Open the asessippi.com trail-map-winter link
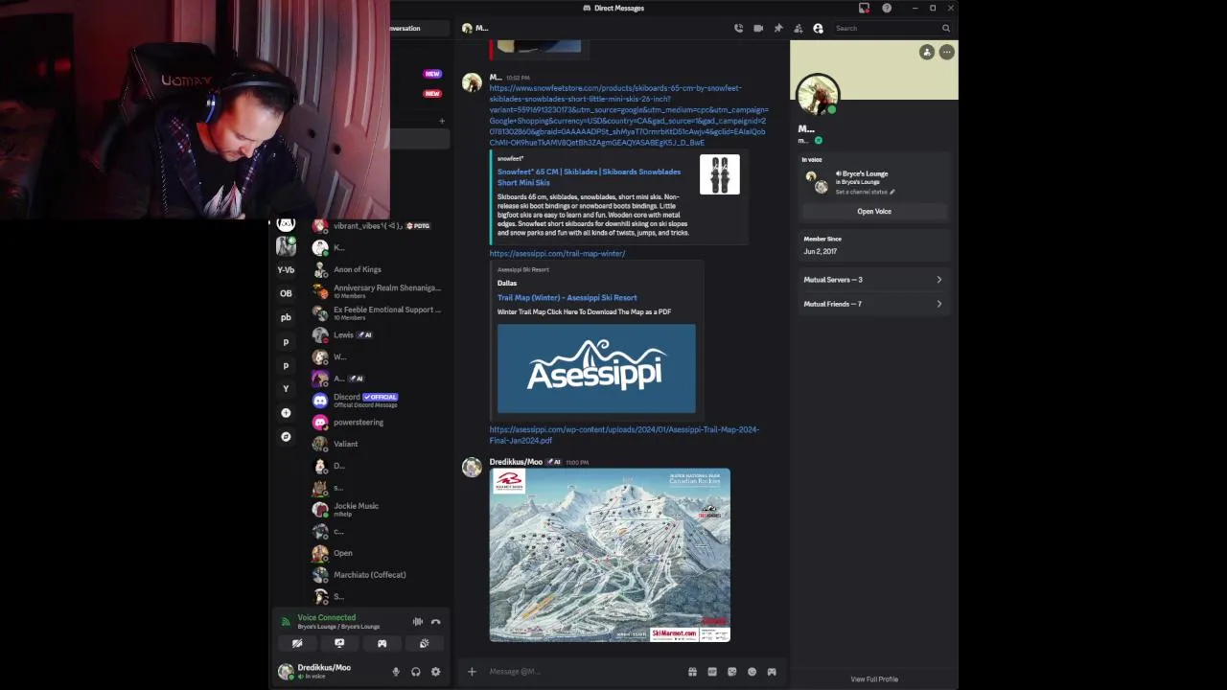This screenshot has width=1227, height=690. click(557, 254)
